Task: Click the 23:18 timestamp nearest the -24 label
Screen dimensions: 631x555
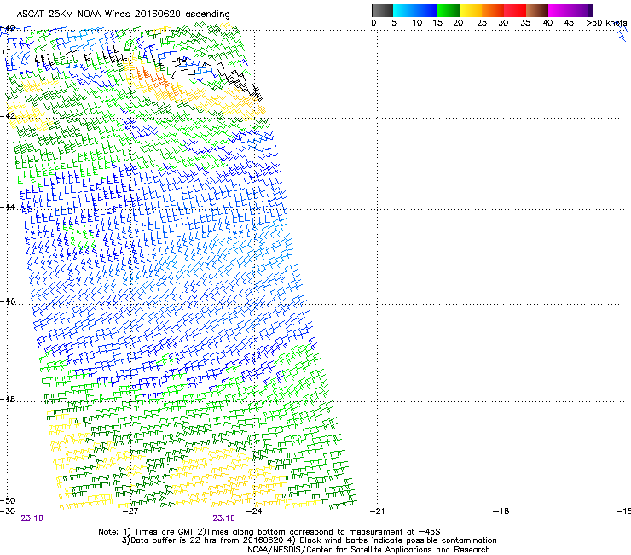Action: (x=223, y=518)
